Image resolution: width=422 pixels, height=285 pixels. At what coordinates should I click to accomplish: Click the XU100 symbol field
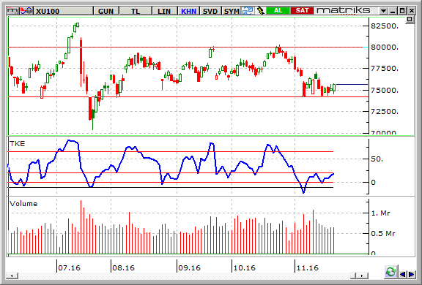point(63,11)
